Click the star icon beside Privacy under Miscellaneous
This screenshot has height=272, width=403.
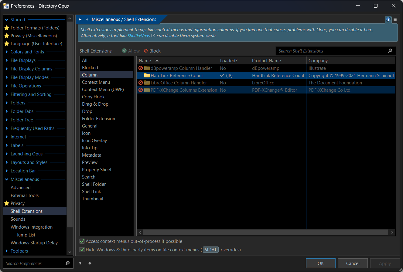pos(7,203)
